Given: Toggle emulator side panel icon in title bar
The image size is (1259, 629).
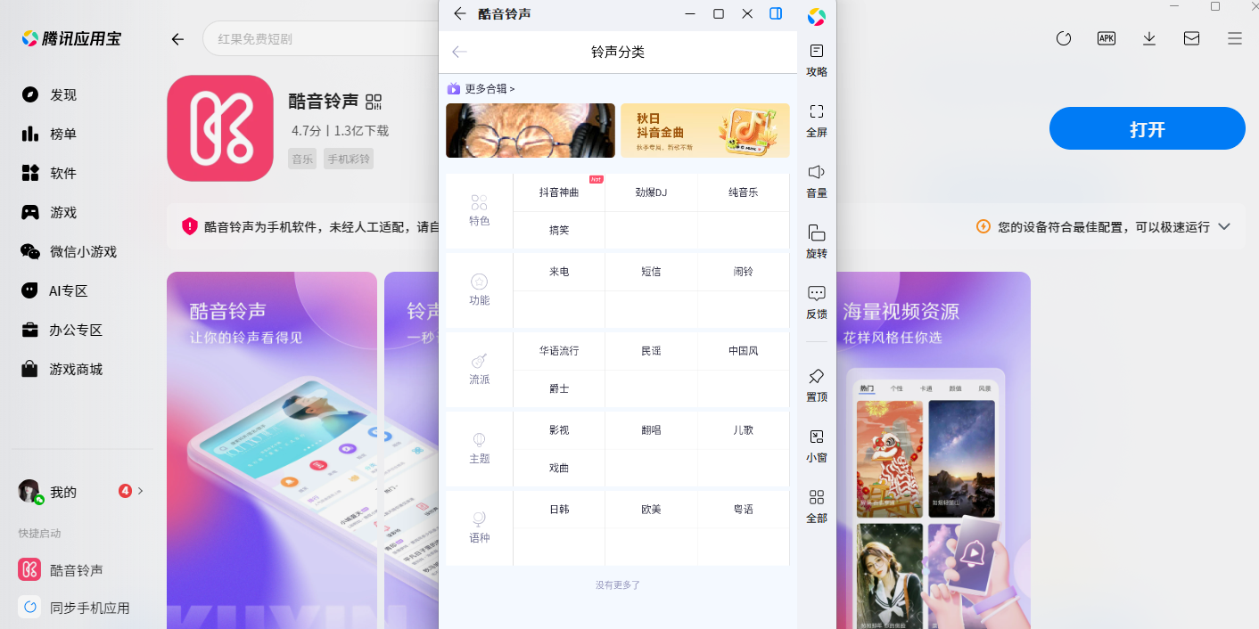Looking at the screenshot, I should 776,13.
